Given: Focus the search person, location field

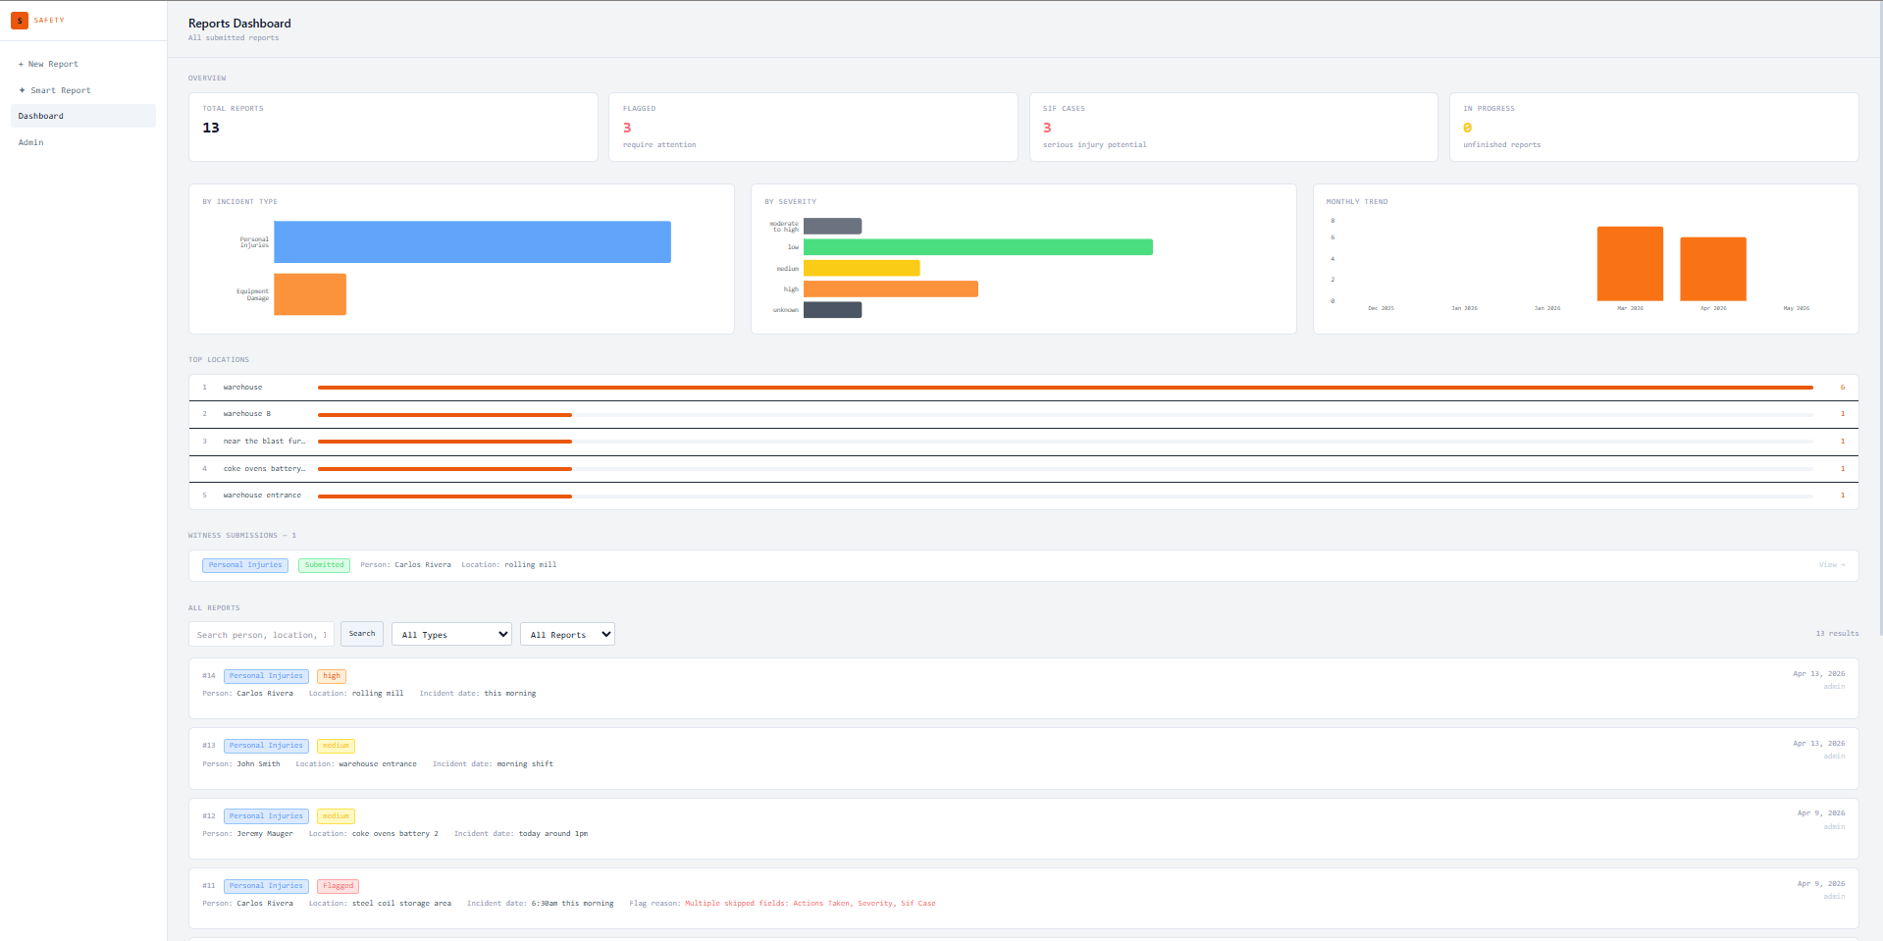Looking at the screenshot, I should [261, 635].
